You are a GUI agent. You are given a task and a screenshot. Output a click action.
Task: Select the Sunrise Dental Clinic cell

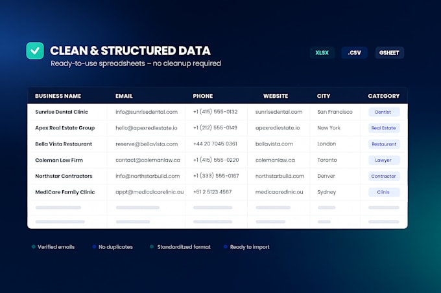(62, 112)
